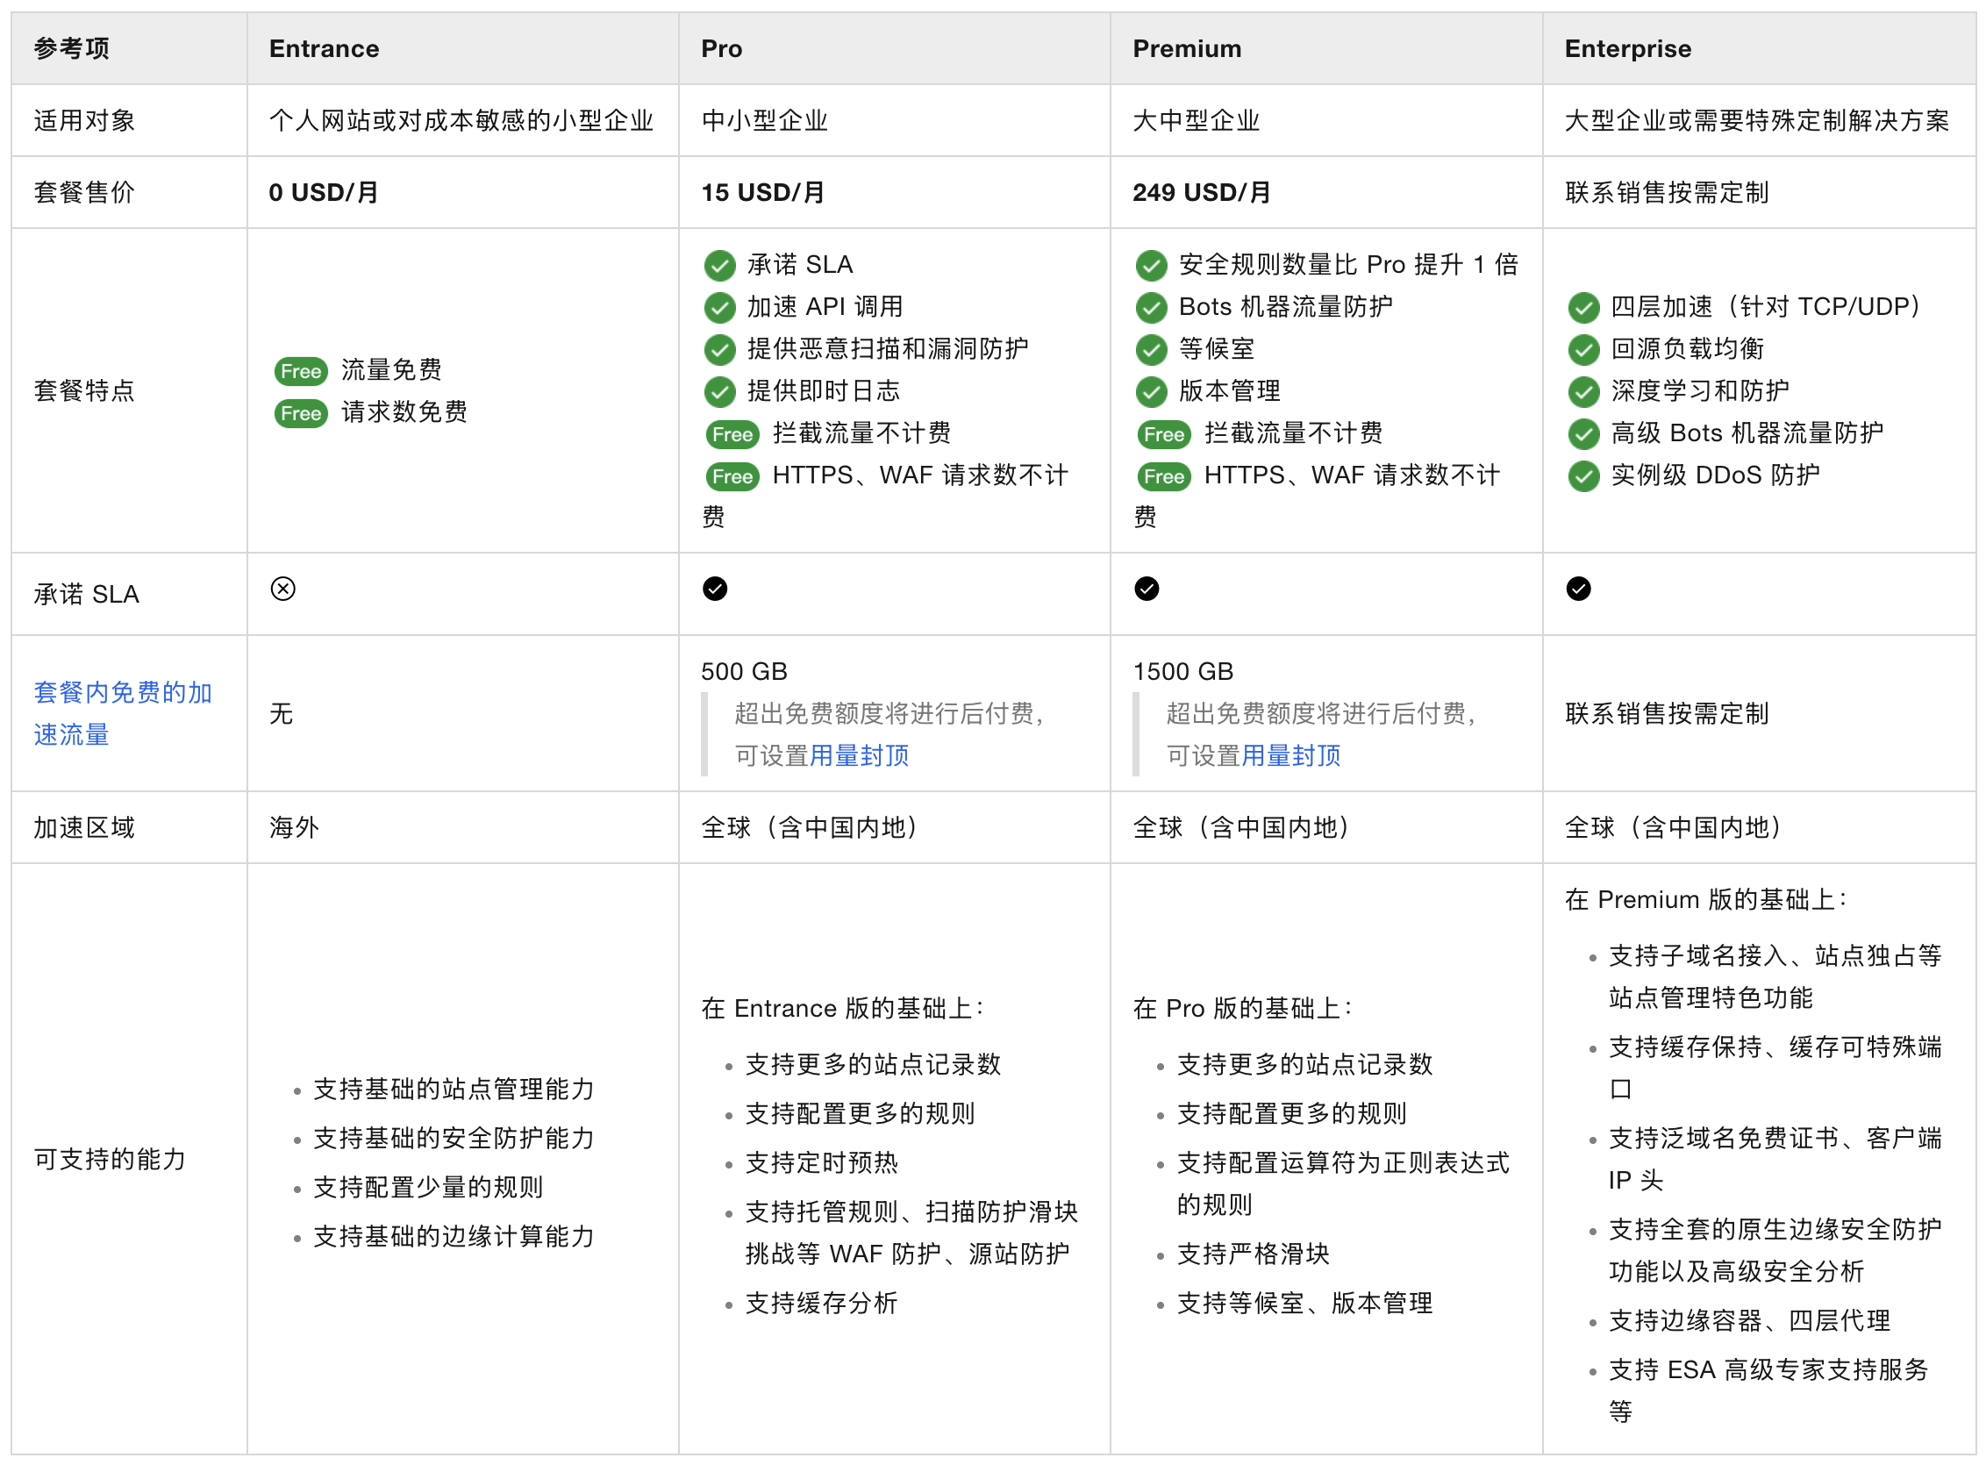Click the 套餐特点 row label
This screenshot has width=1986, height=1465.
coord(84,391)
